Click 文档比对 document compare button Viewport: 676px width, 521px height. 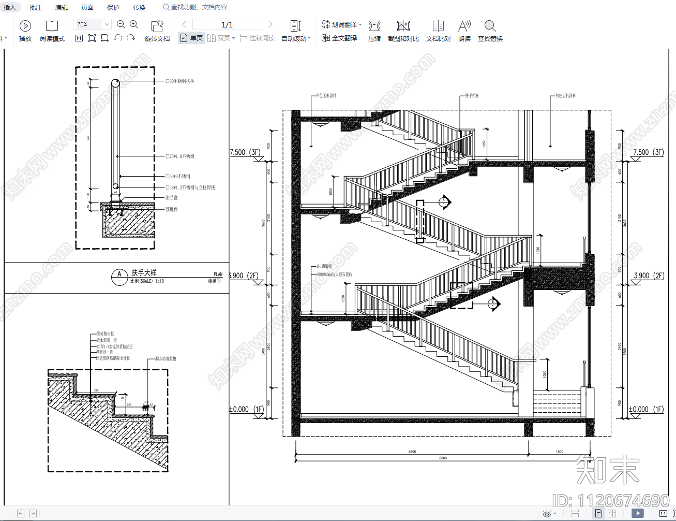click(438, 31)
